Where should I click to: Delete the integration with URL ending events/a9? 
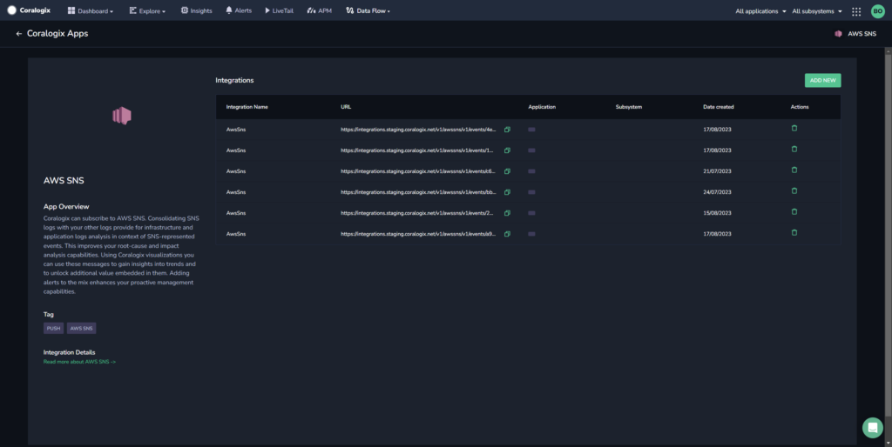tap(794, 232)
